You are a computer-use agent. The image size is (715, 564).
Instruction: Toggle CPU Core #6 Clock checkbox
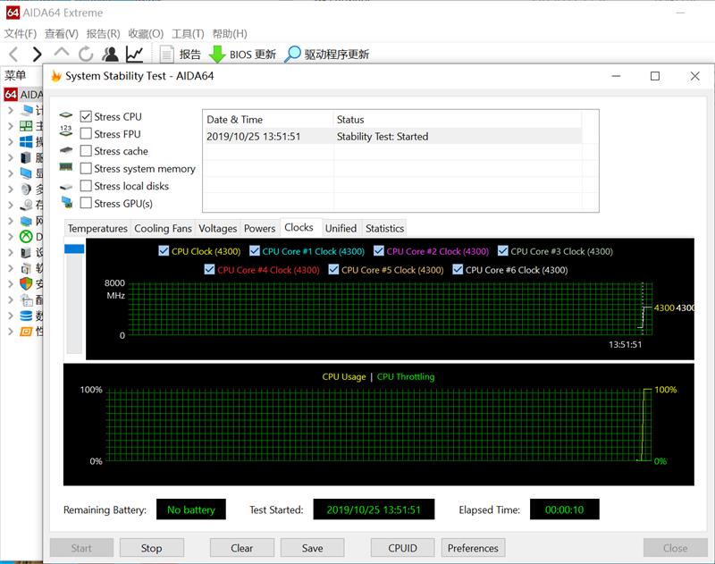click(x=458, y=269)
